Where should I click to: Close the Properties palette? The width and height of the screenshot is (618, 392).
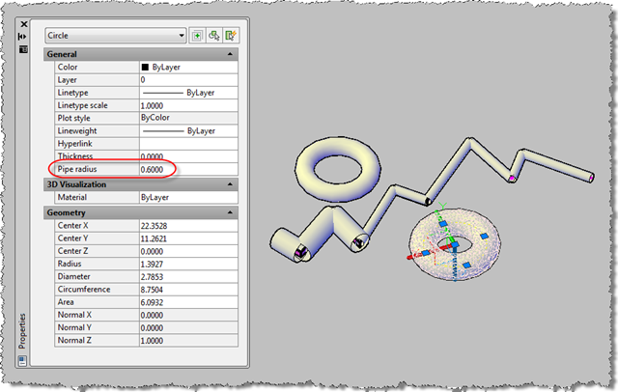(23, 22)
